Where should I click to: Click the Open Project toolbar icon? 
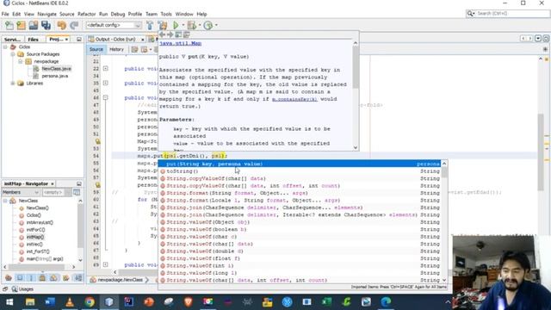coord(34,25)
